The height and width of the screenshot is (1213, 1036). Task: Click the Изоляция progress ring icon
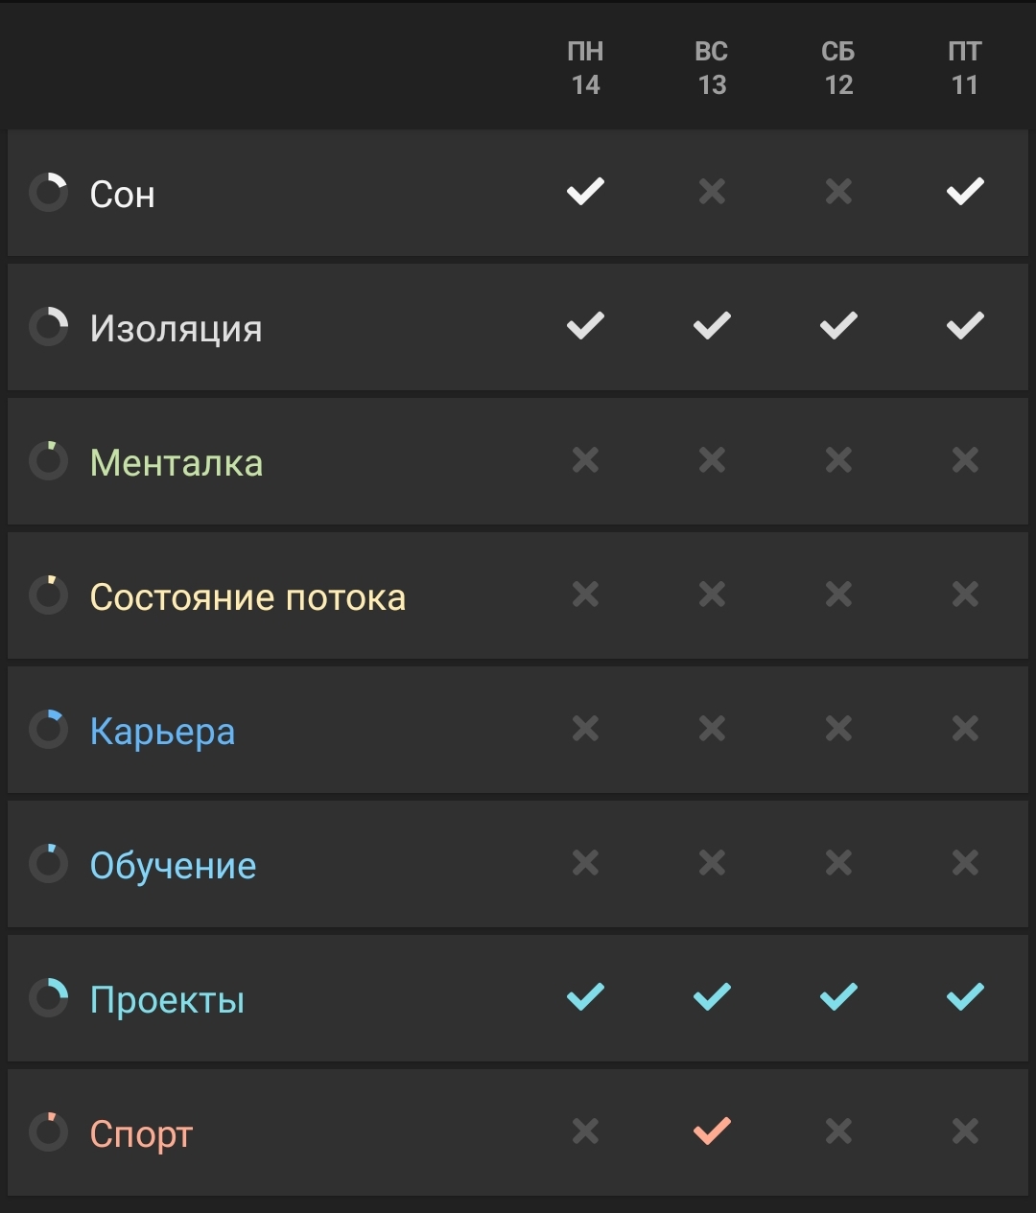click(48, 327)
